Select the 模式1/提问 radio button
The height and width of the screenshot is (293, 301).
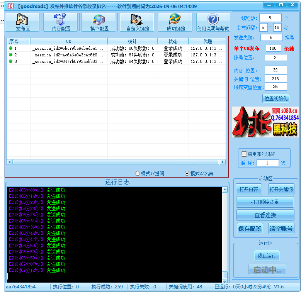coord(138,173)
